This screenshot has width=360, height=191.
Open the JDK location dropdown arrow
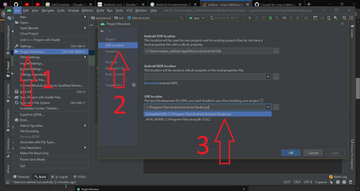click(x=268, y=107)
